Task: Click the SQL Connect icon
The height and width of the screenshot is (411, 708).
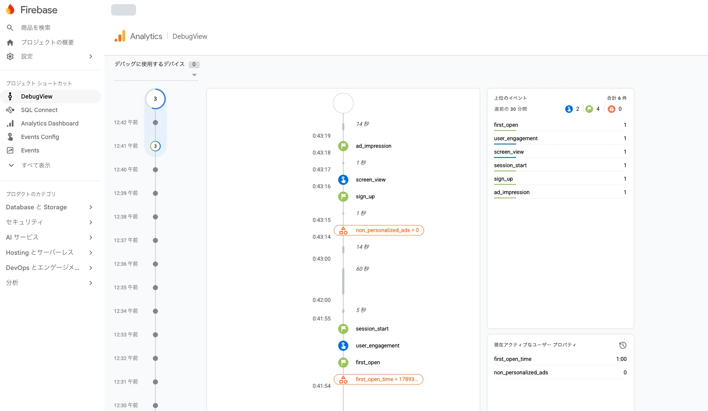Action: 10,110
